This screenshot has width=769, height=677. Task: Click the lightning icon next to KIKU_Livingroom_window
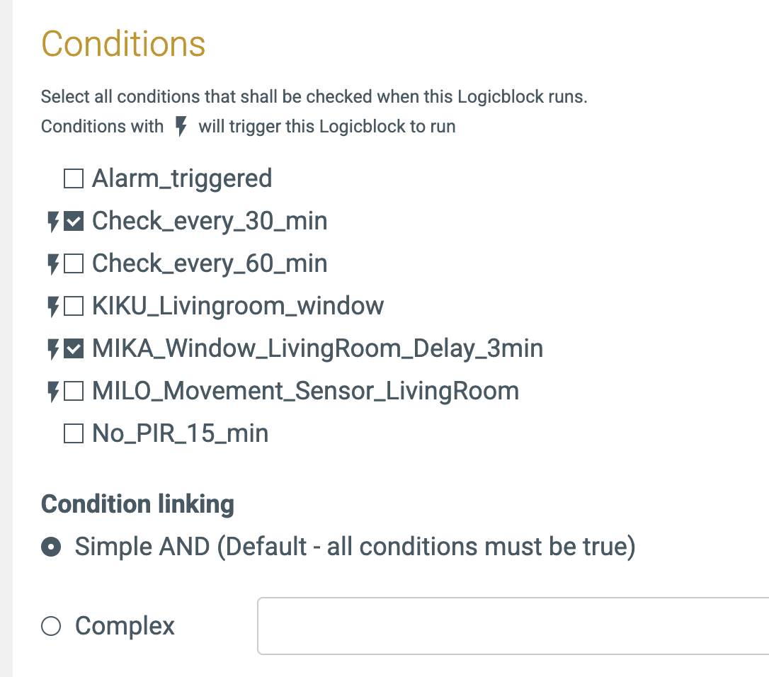click(x=53, y=307)
